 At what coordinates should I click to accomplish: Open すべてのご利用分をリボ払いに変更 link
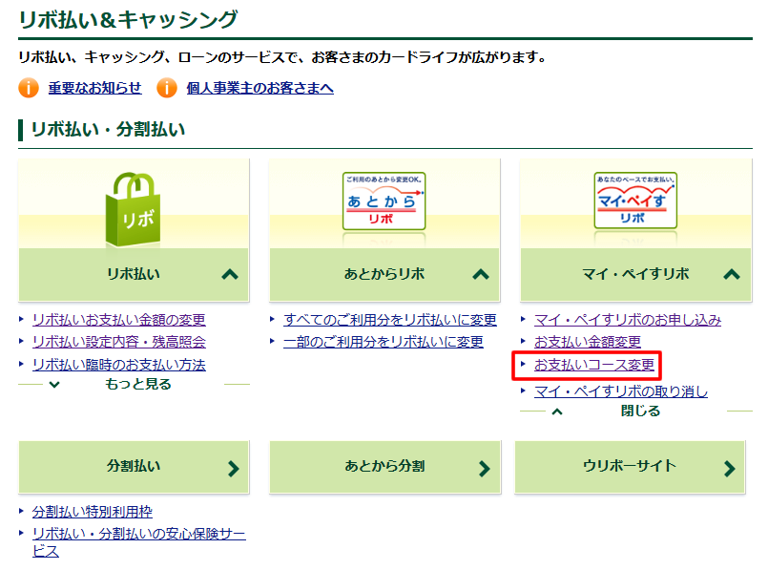click(x=389, y=320)
